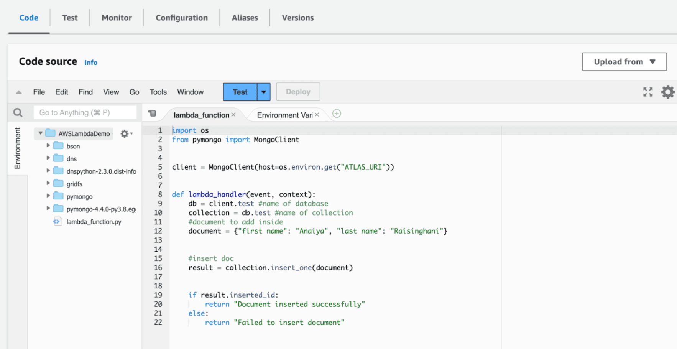Open the Tools menu
The height and width of the screenshot is (349, 677).
(158, 92)
